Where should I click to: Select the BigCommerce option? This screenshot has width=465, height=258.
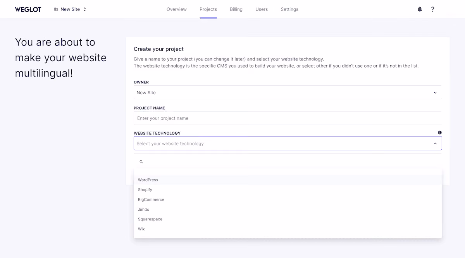pyautogui.click(x=288, y=199)
